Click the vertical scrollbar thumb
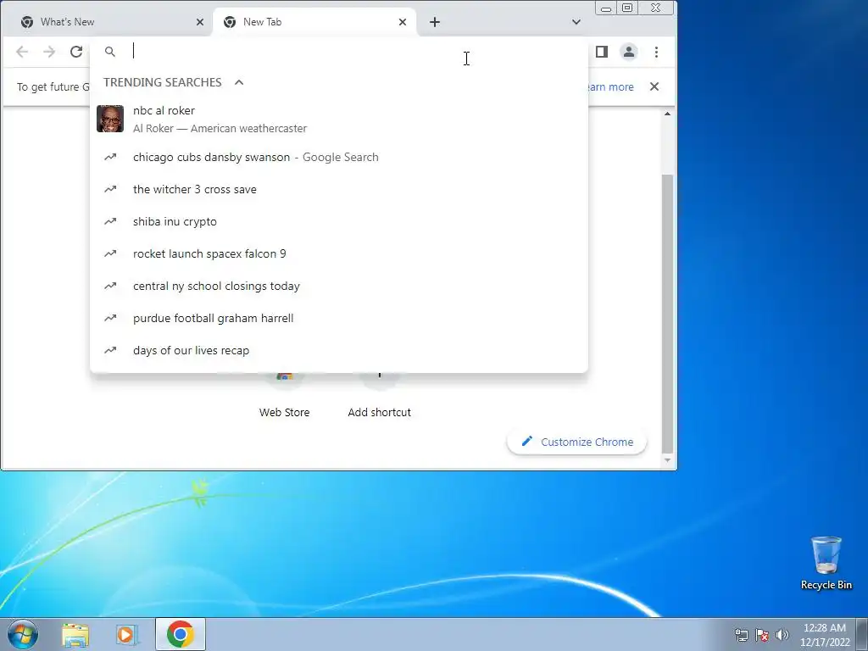 click(x=668, y=314)
